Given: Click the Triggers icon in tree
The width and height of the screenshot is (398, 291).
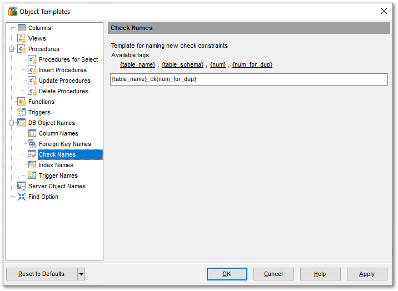Looking at the screenshot, I should (x=22, y=112).
